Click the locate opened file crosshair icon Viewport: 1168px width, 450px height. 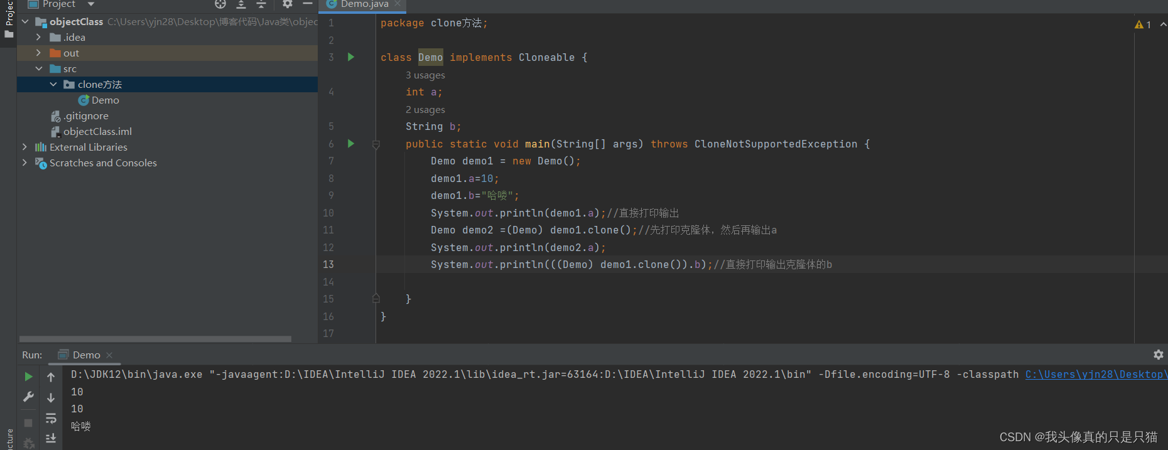pos(220,4)
